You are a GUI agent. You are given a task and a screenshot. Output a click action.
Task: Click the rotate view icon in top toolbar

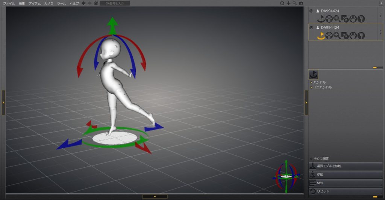tap(282, 3)
